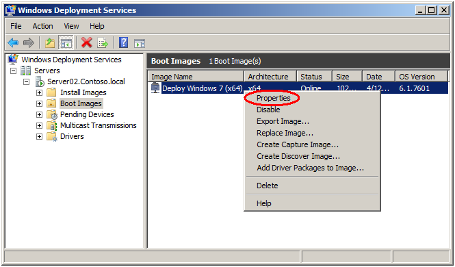Viewport: 455px width, 267px height.
Task: Expand the Multicast Transmissions node
Action: click(39, 126)
